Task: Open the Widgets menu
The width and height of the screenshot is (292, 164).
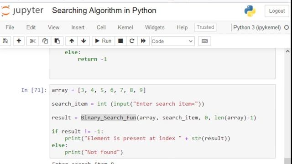Action: [155, 27]
